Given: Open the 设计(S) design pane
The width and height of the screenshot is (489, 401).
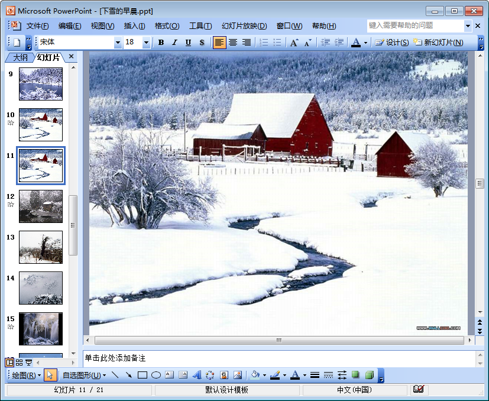Looking at the screenshot, I should point(391,43).
